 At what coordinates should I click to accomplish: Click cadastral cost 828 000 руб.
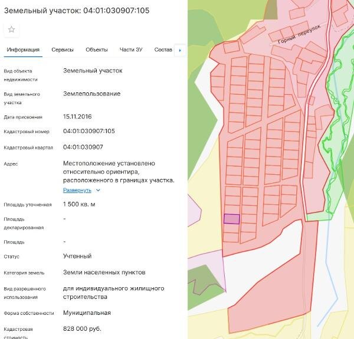(82, 329)
